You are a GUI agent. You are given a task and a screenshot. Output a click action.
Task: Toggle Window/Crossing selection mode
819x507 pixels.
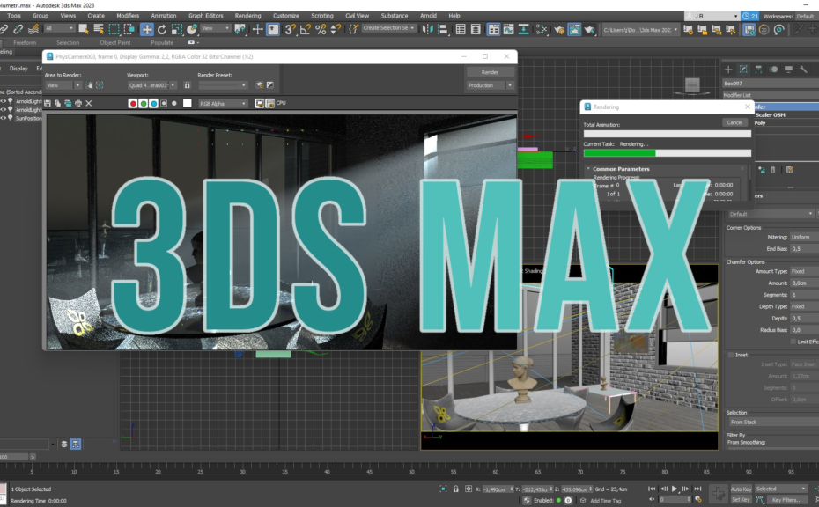tap(129, 29)
